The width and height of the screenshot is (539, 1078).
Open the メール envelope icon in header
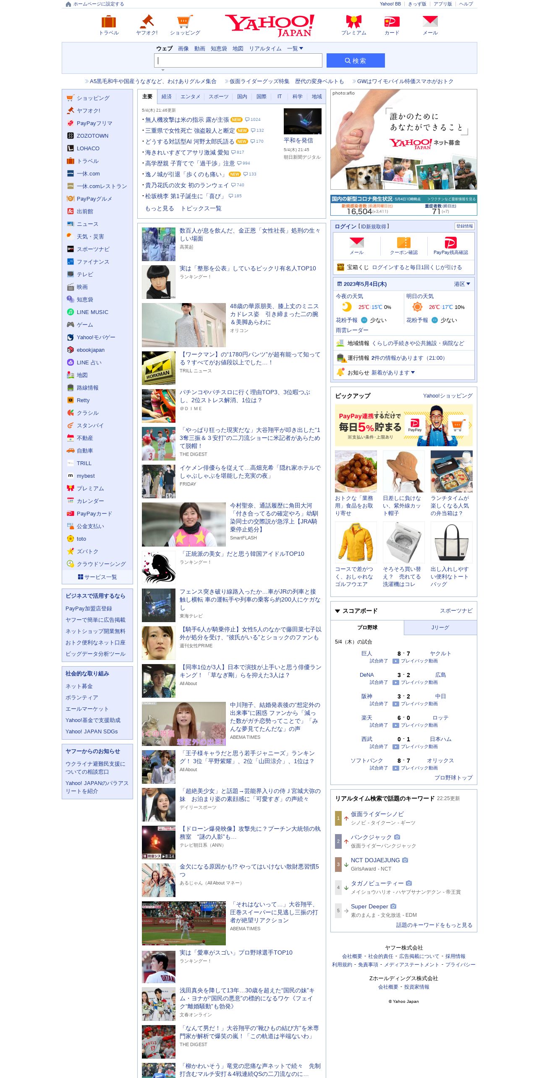coord(430,21)
